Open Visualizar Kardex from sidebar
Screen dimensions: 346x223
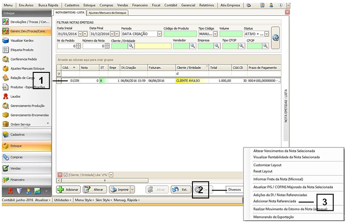(x=22, y=41)
